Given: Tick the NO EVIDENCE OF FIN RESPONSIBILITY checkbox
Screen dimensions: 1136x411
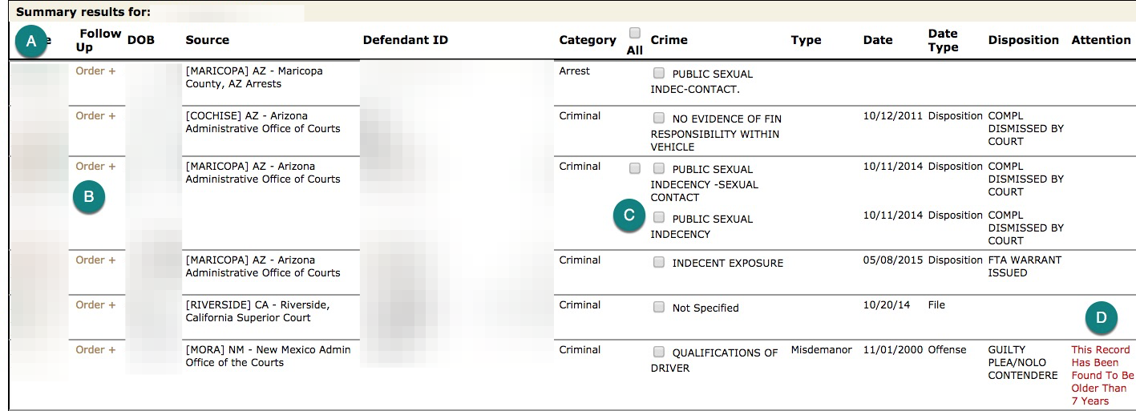Looking at the screenshot, I should click(658, 118).
